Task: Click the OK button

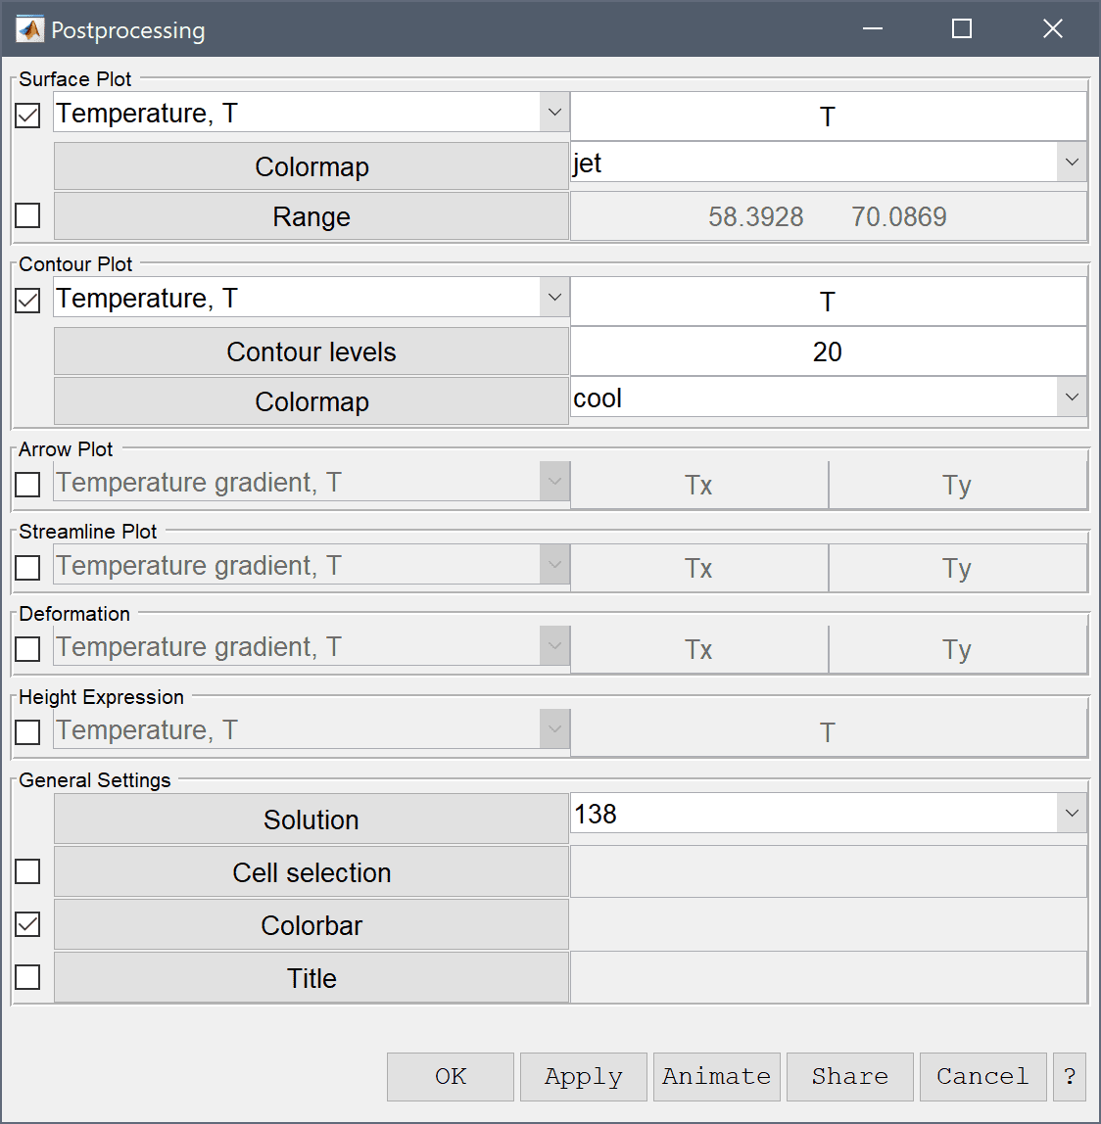Action: 451,1076
